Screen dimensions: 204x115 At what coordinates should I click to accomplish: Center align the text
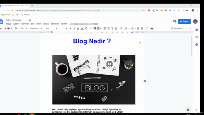click(108, 28)
